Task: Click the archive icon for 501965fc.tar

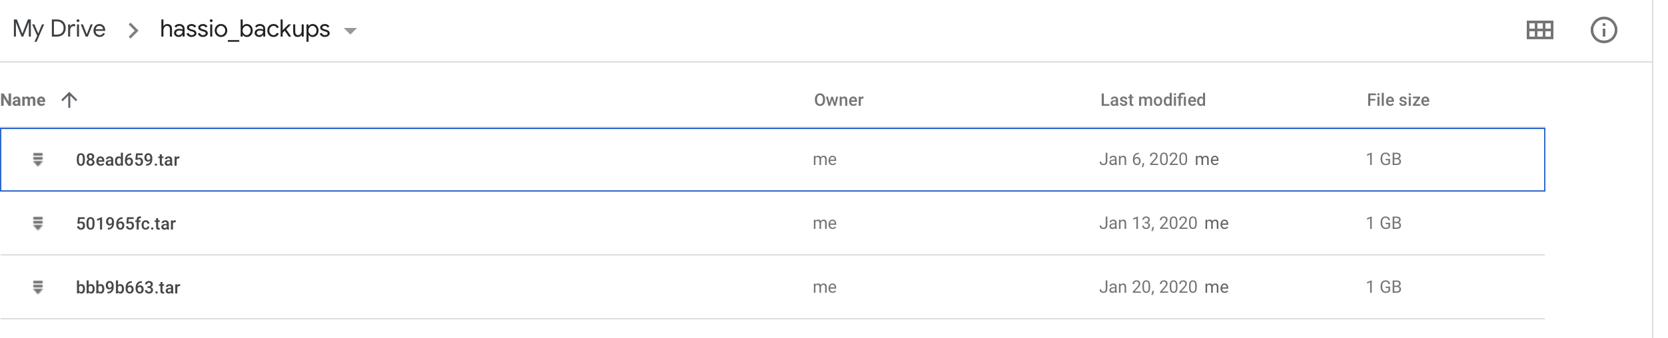Action: tap(38, 224)
